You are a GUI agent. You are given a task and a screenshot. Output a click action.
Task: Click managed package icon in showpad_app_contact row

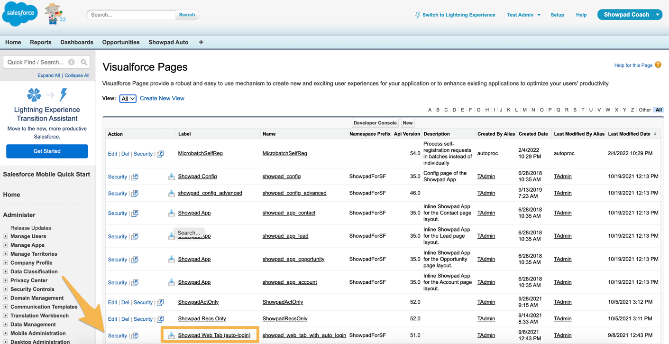(171, 213)
